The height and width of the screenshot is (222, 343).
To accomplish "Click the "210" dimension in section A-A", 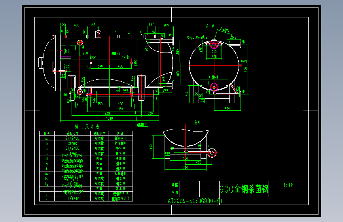I will tap(214, 52).
